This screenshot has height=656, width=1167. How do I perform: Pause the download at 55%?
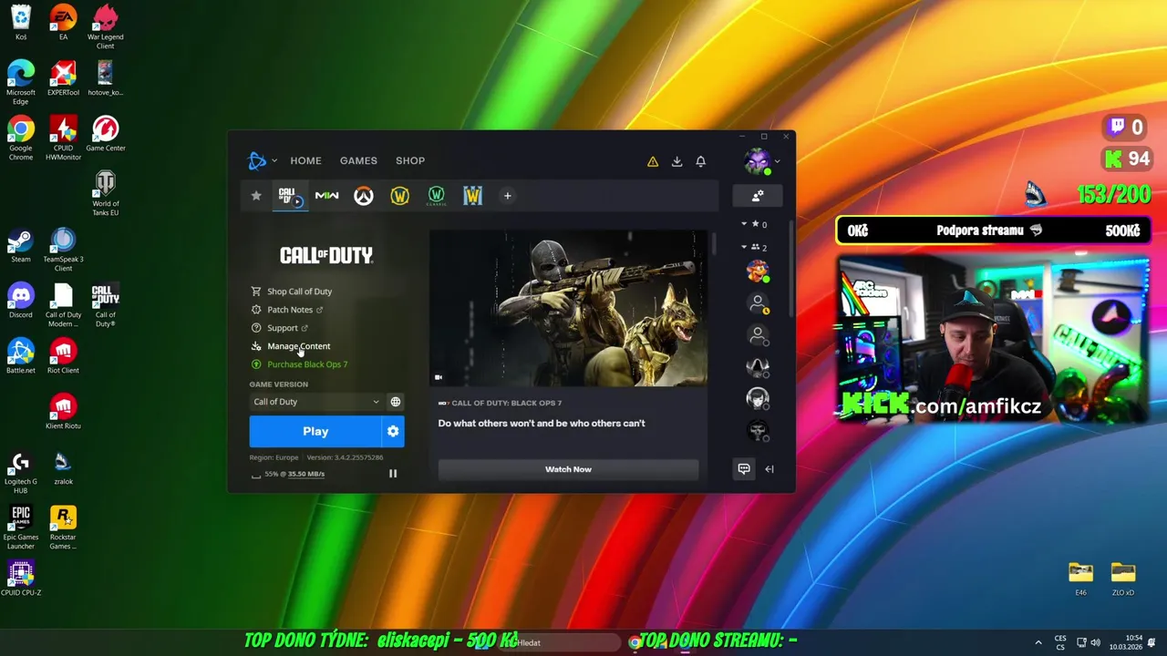393,474
